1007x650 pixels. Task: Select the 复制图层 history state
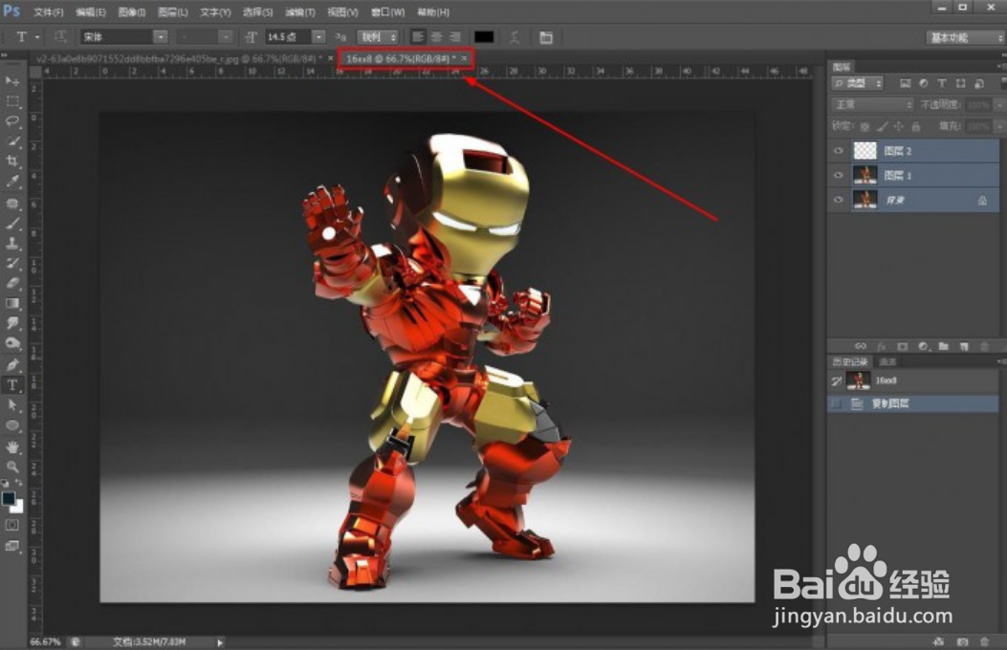coord(912,403)
